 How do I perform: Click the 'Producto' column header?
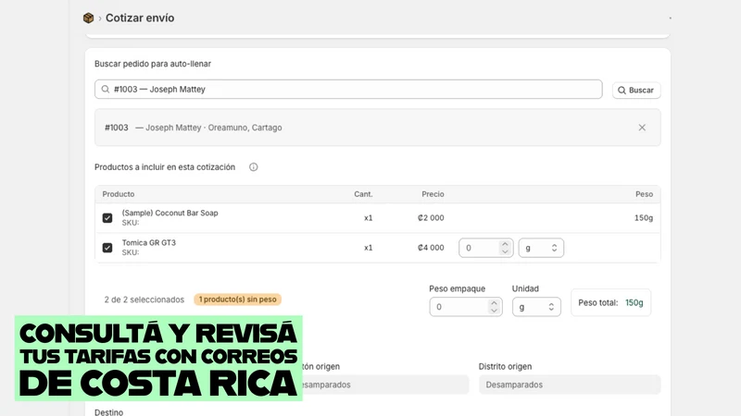(x=119, y=194)
